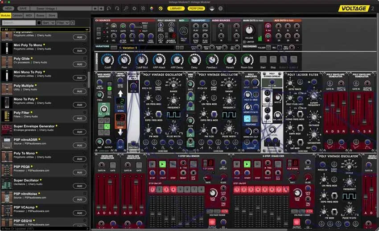The image size is (379, 231).
Task: Add the Super Envelope Generator module
Action: [x=79, y=132]
